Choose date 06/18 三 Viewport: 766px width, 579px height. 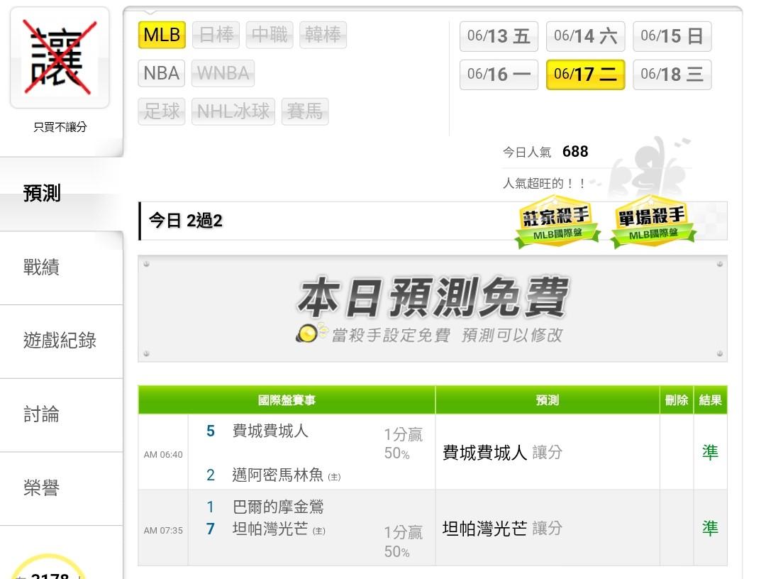point(672,75)
